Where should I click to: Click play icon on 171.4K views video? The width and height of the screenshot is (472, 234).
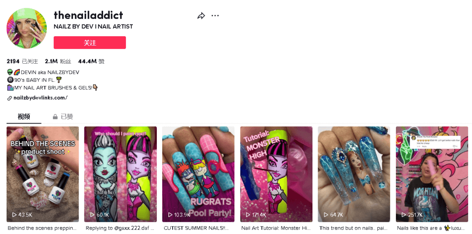tap(248, 215)
